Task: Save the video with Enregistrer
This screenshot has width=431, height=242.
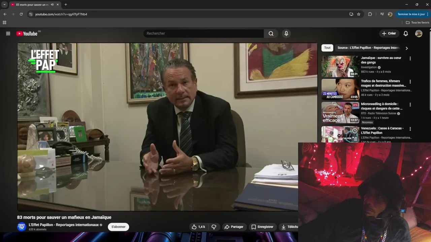Action: pyautogui.click(x=262, y=227)
